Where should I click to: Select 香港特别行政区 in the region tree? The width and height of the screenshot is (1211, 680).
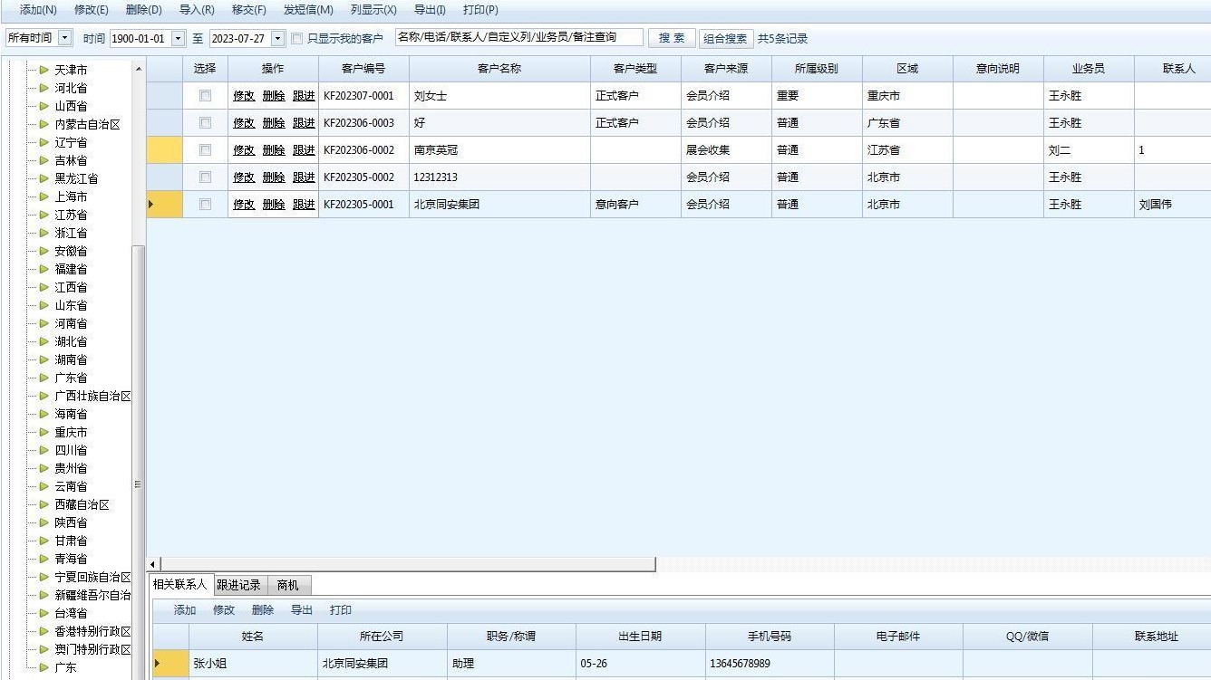(x=92, y=631)
